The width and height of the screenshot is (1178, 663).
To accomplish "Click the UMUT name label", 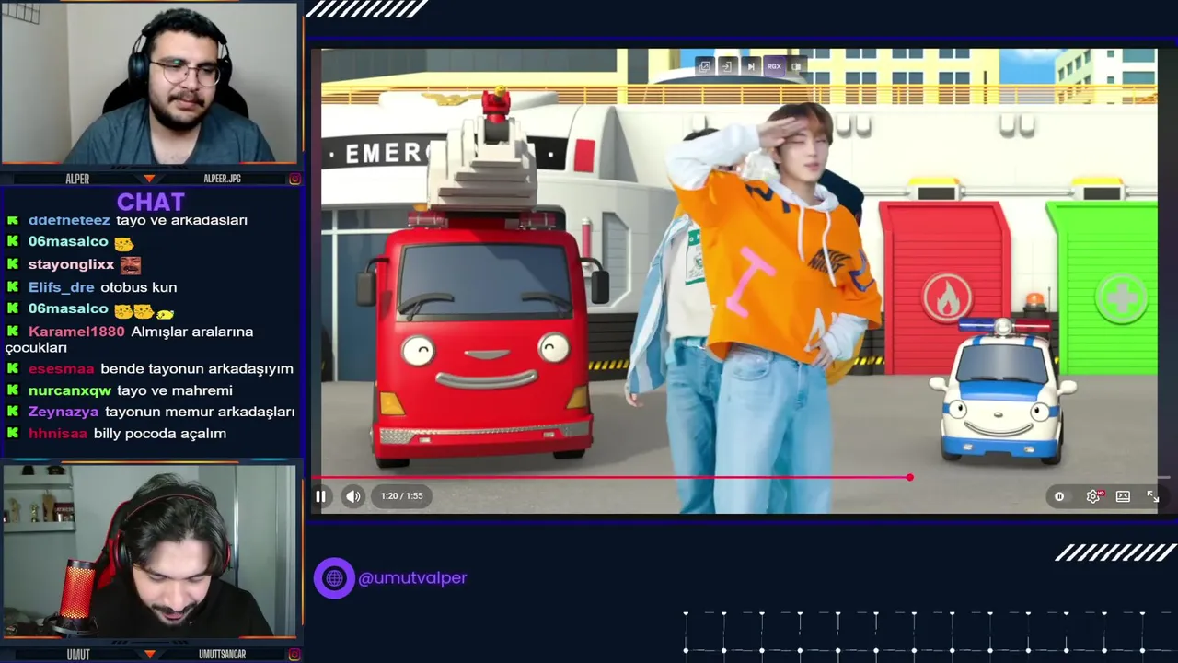I will tap(78, 655).
